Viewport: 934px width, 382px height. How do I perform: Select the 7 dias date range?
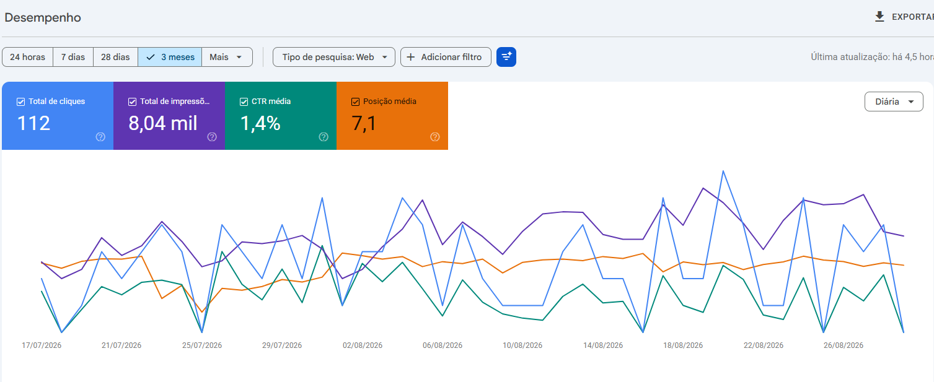(x=73, y=57)
